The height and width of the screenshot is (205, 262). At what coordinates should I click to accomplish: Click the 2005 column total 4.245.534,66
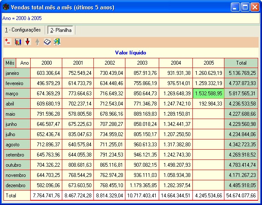pyautogui.click(x=209, y=196)
